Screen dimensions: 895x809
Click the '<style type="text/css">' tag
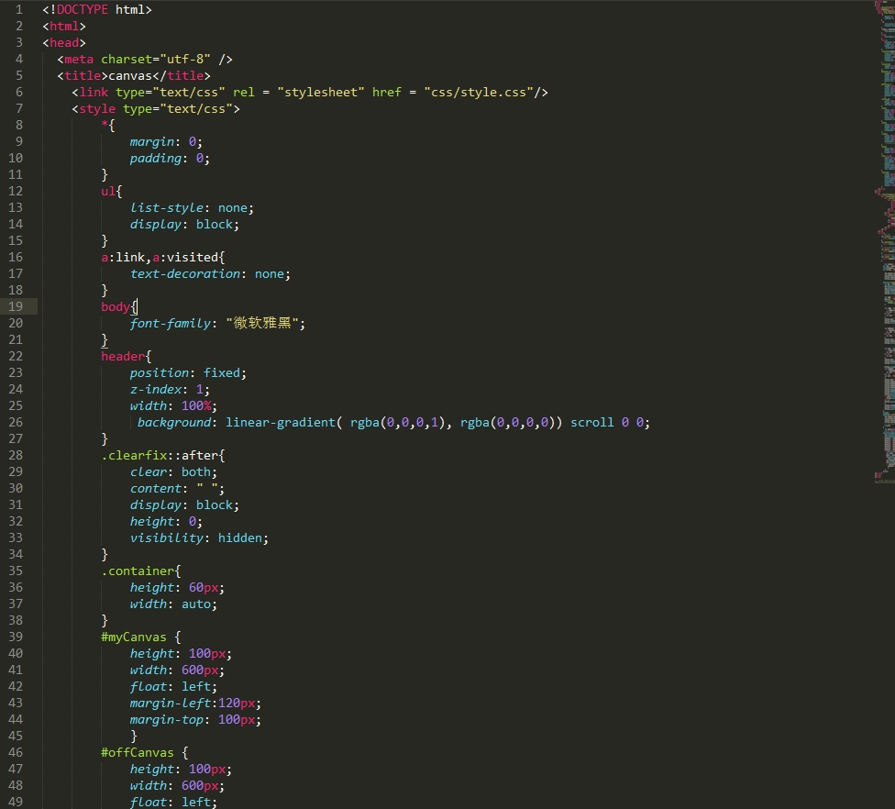point(156,109)
